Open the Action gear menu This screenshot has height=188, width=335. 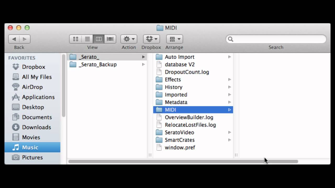point(129,39)
